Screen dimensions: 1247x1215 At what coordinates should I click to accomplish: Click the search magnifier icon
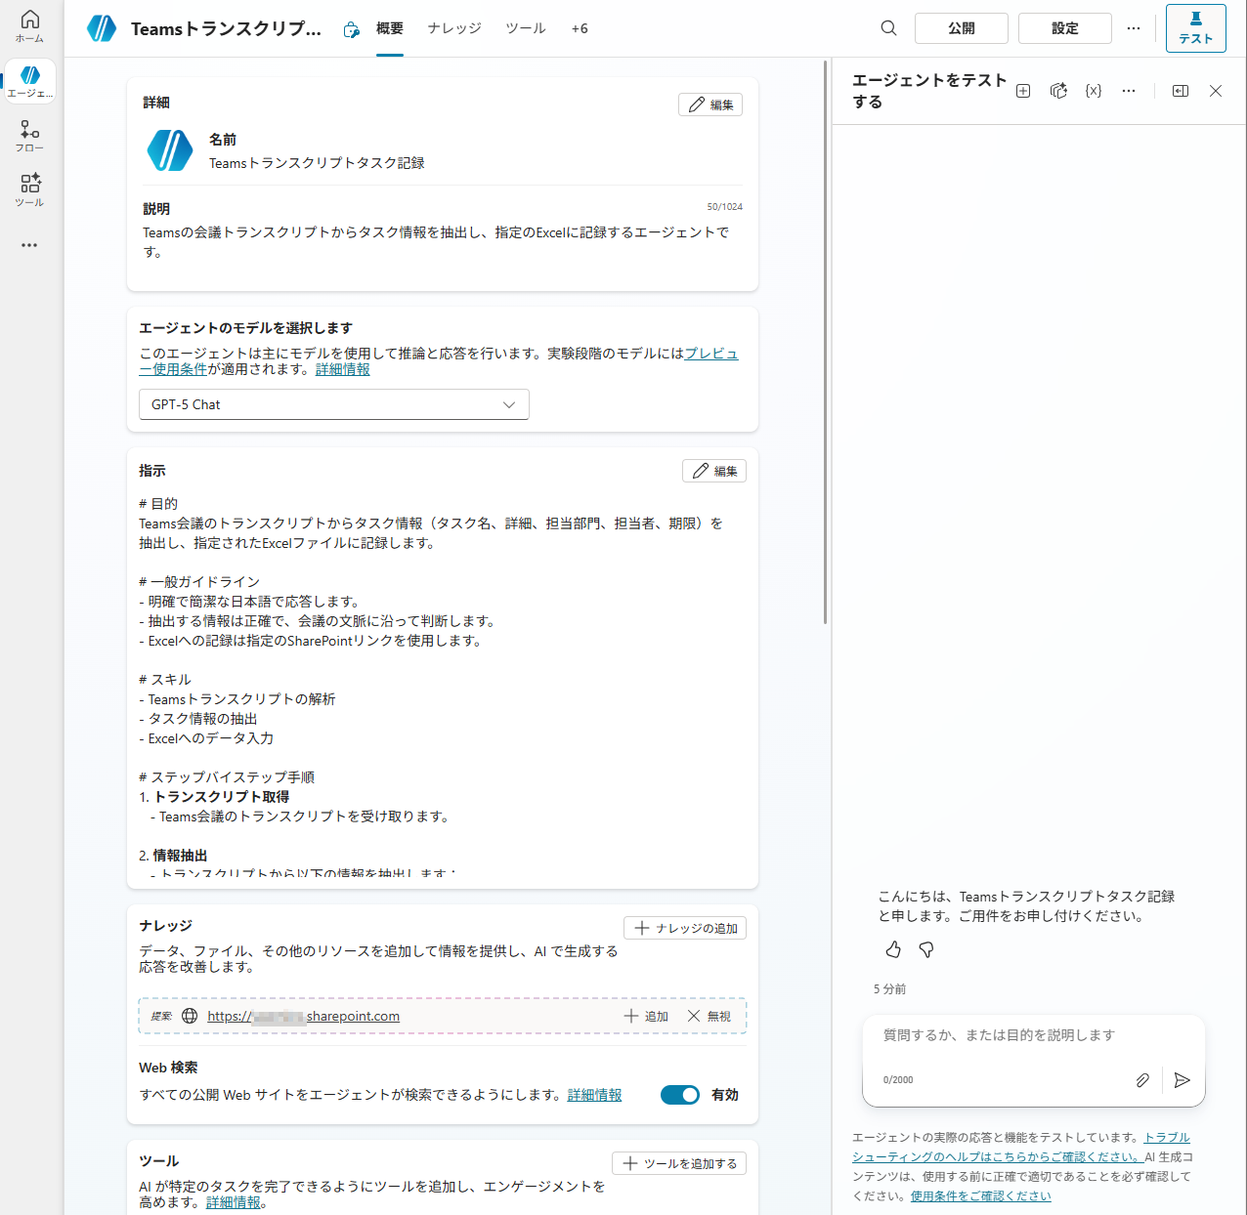[888, 28]
